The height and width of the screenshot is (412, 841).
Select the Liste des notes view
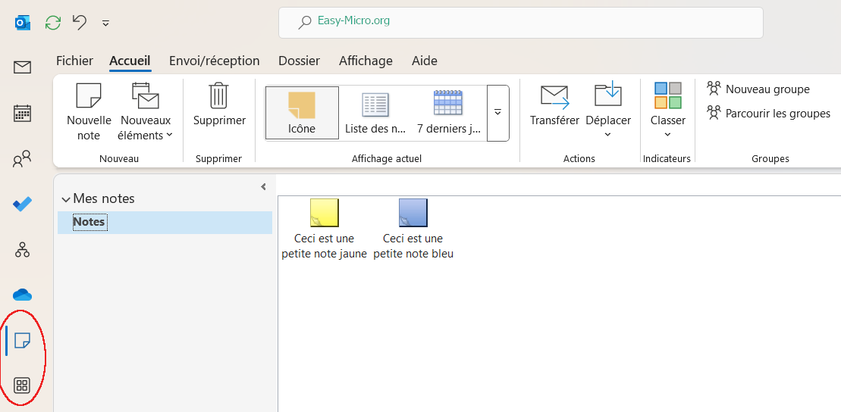click(375, 113)
